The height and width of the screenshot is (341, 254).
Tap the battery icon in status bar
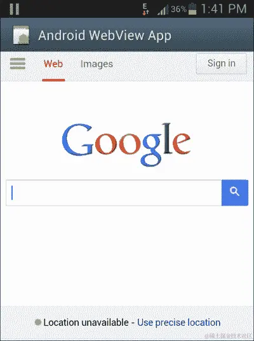192,9
